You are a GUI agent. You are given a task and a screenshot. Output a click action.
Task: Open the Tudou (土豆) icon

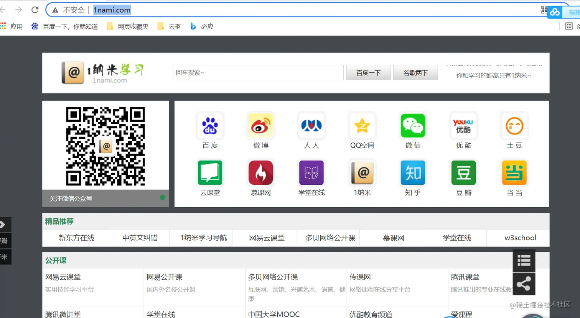(514, 126)
